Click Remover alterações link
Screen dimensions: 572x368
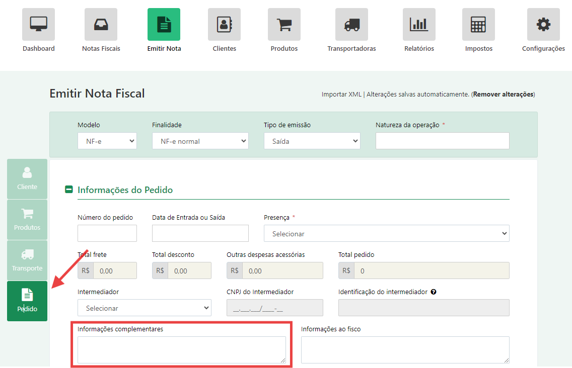(504, 95)
